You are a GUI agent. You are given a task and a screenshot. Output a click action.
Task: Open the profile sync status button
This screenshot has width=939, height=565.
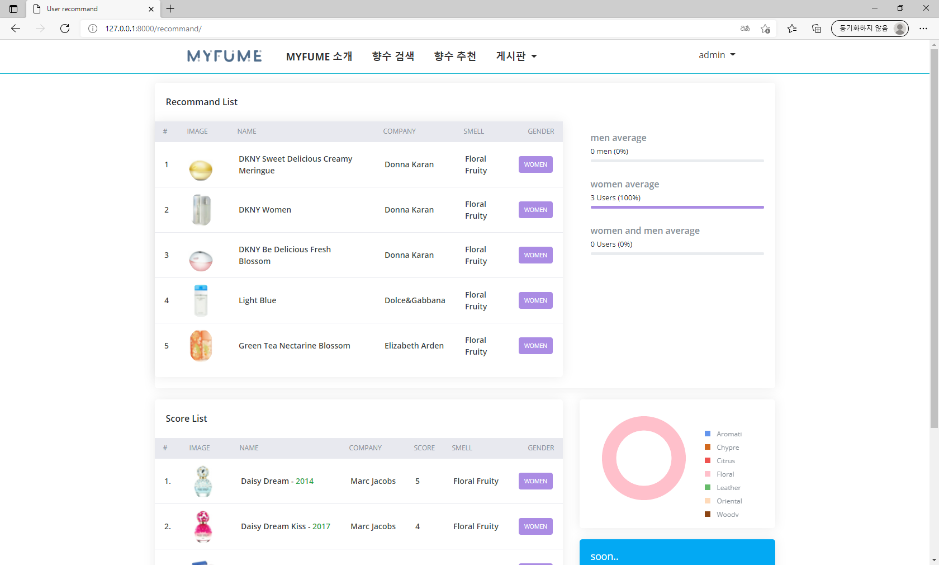[x=869, y=29]
